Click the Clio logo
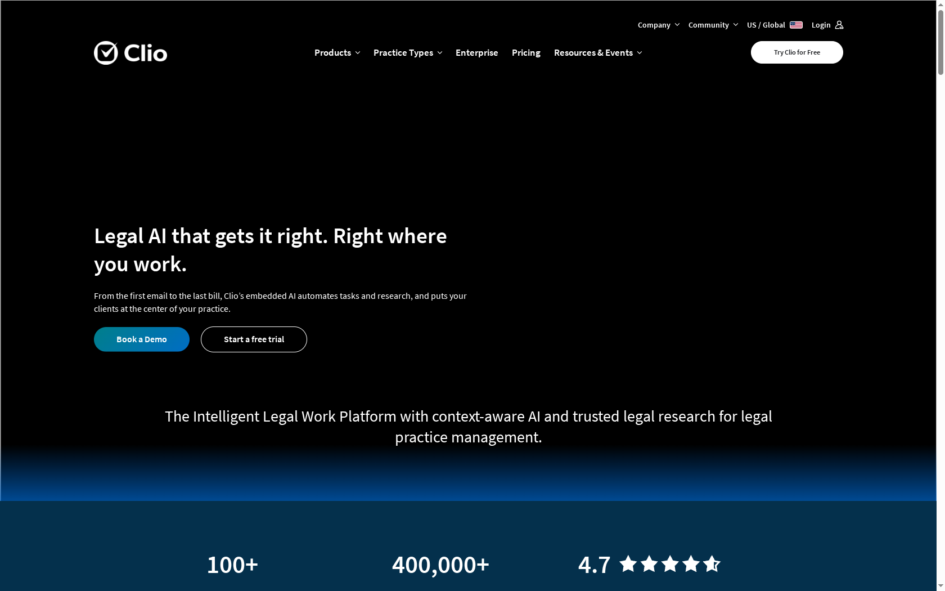The width and height of the screenshot is (945, 591). [x=130, y=52]
